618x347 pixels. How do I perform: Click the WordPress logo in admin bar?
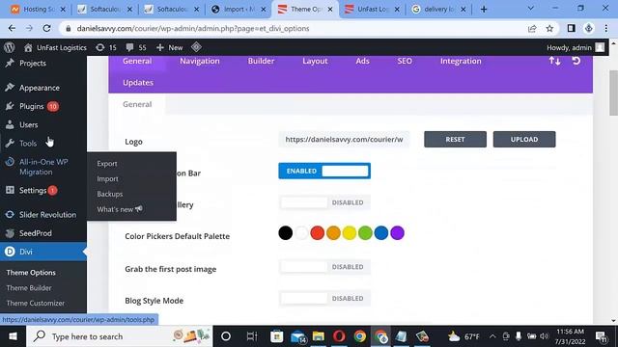point(10,47)
